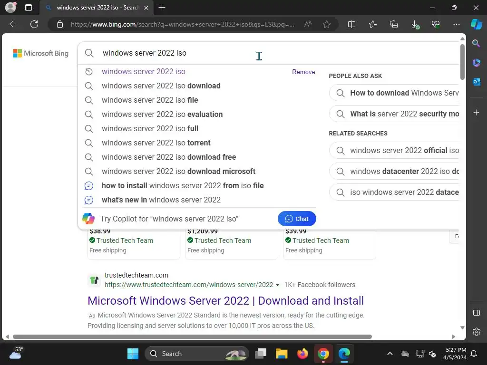Remove history suggestion windows server 2022 iso
This screenshot has width=487, height=365.
(x=303, y=72)
